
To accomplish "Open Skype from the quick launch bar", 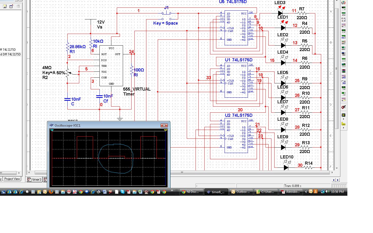I will 122,192.
